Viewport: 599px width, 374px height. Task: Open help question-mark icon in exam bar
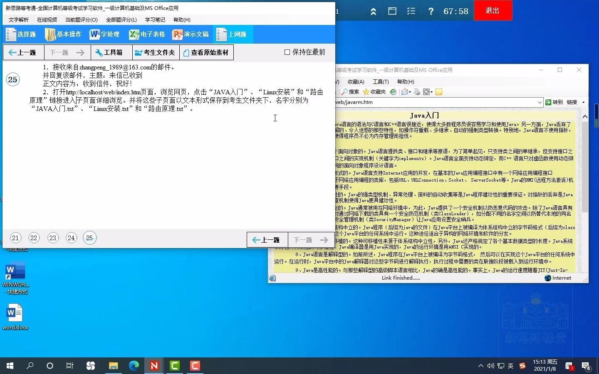431,12
